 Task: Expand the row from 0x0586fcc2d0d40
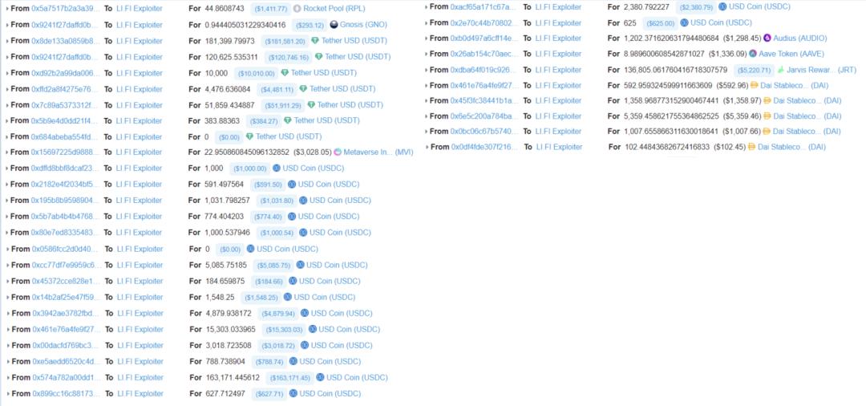tap(8, 249)
